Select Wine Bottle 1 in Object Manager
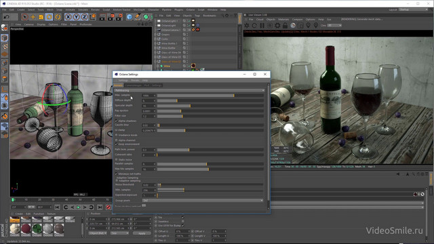This screenshot has width=434, height=244. click(169, 43)
